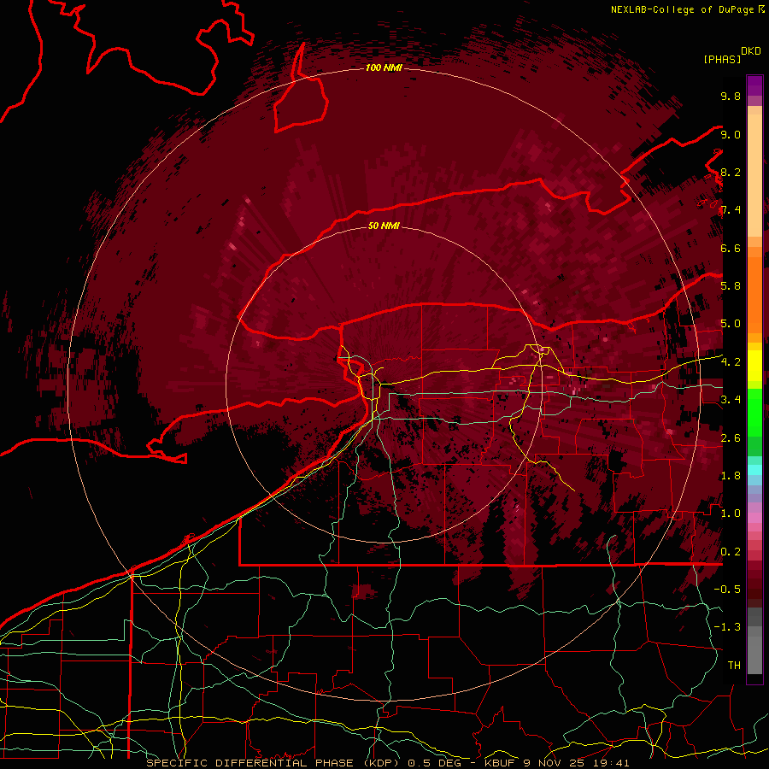
Task: Click the 0.5 DEG elevation text in caption
Action: [435, 763]
